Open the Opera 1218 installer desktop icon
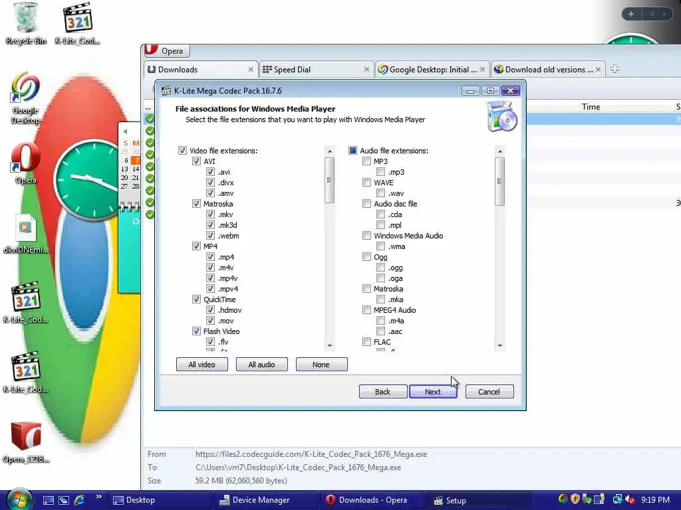681x510 pixels. (x=26, y=442)
